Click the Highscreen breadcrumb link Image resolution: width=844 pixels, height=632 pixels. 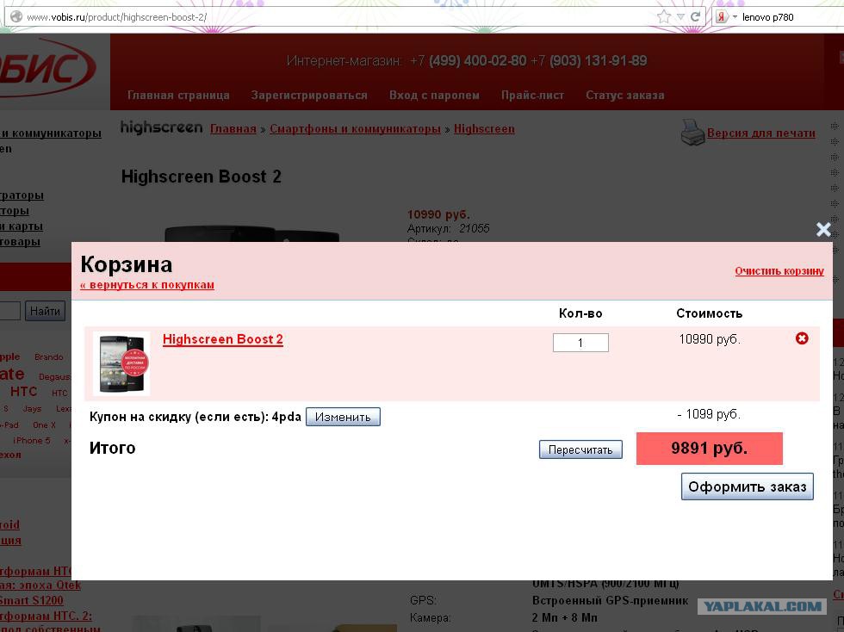[x=484, y=128]
